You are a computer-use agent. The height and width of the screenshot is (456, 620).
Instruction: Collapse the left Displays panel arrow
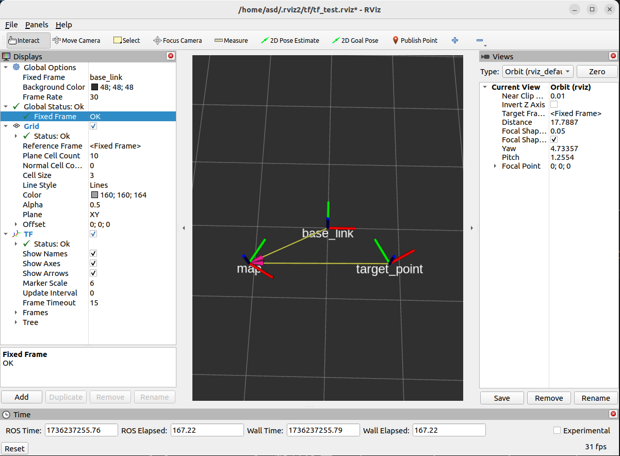(x=184, y=227)
